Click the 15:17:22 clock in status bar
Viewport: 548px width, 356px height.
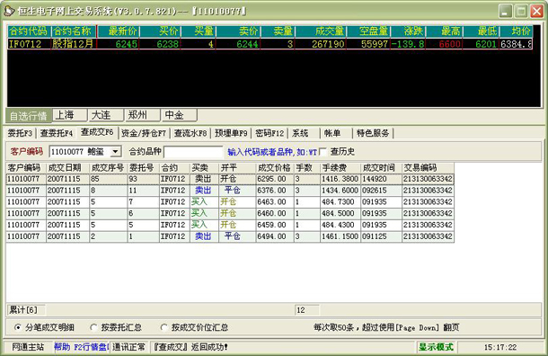(500, 347)
